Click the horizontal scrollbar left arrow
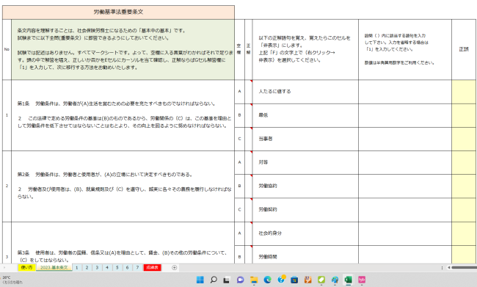Image resolution: width=477 pixels, height=287 pixels. coord(448,267)
